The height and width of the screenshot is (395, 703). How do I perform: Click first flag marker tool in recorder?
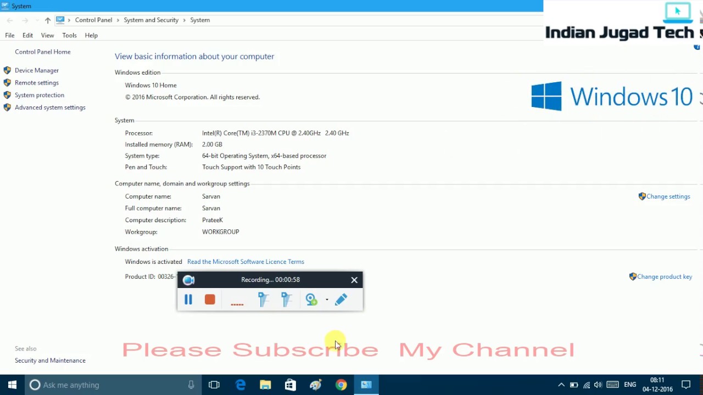point(263,300)
